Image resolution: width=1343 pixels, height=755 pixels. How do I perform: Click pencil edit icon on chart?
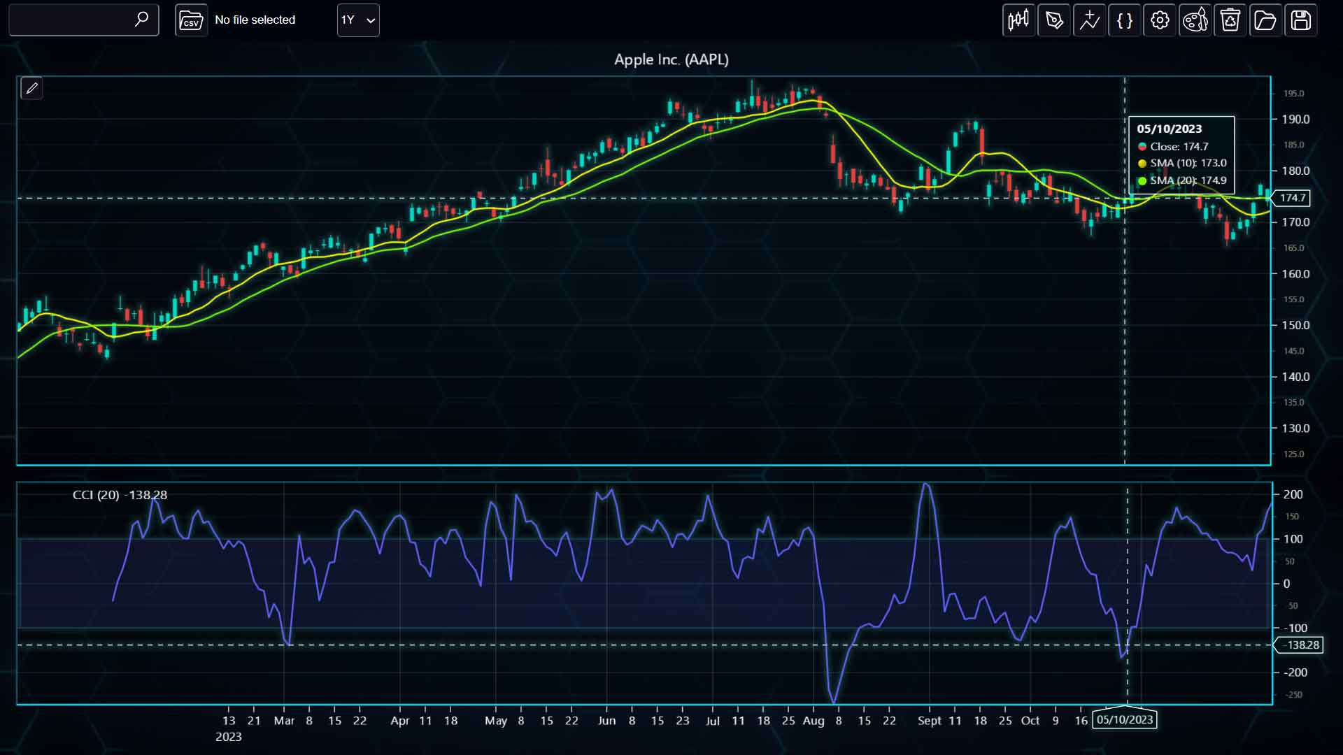[31, 88]
